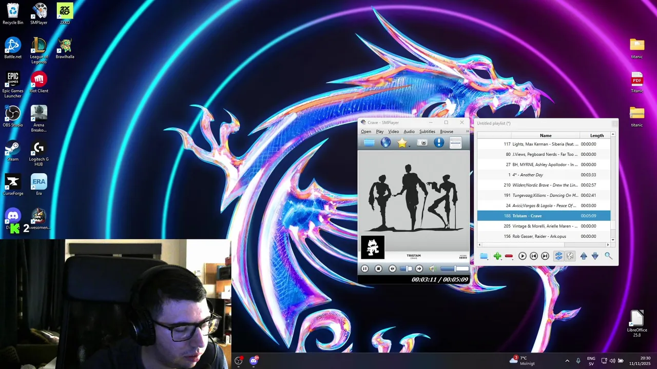Open the Audio menu in SMPlayer
The image size is (657, 369).
409,132
